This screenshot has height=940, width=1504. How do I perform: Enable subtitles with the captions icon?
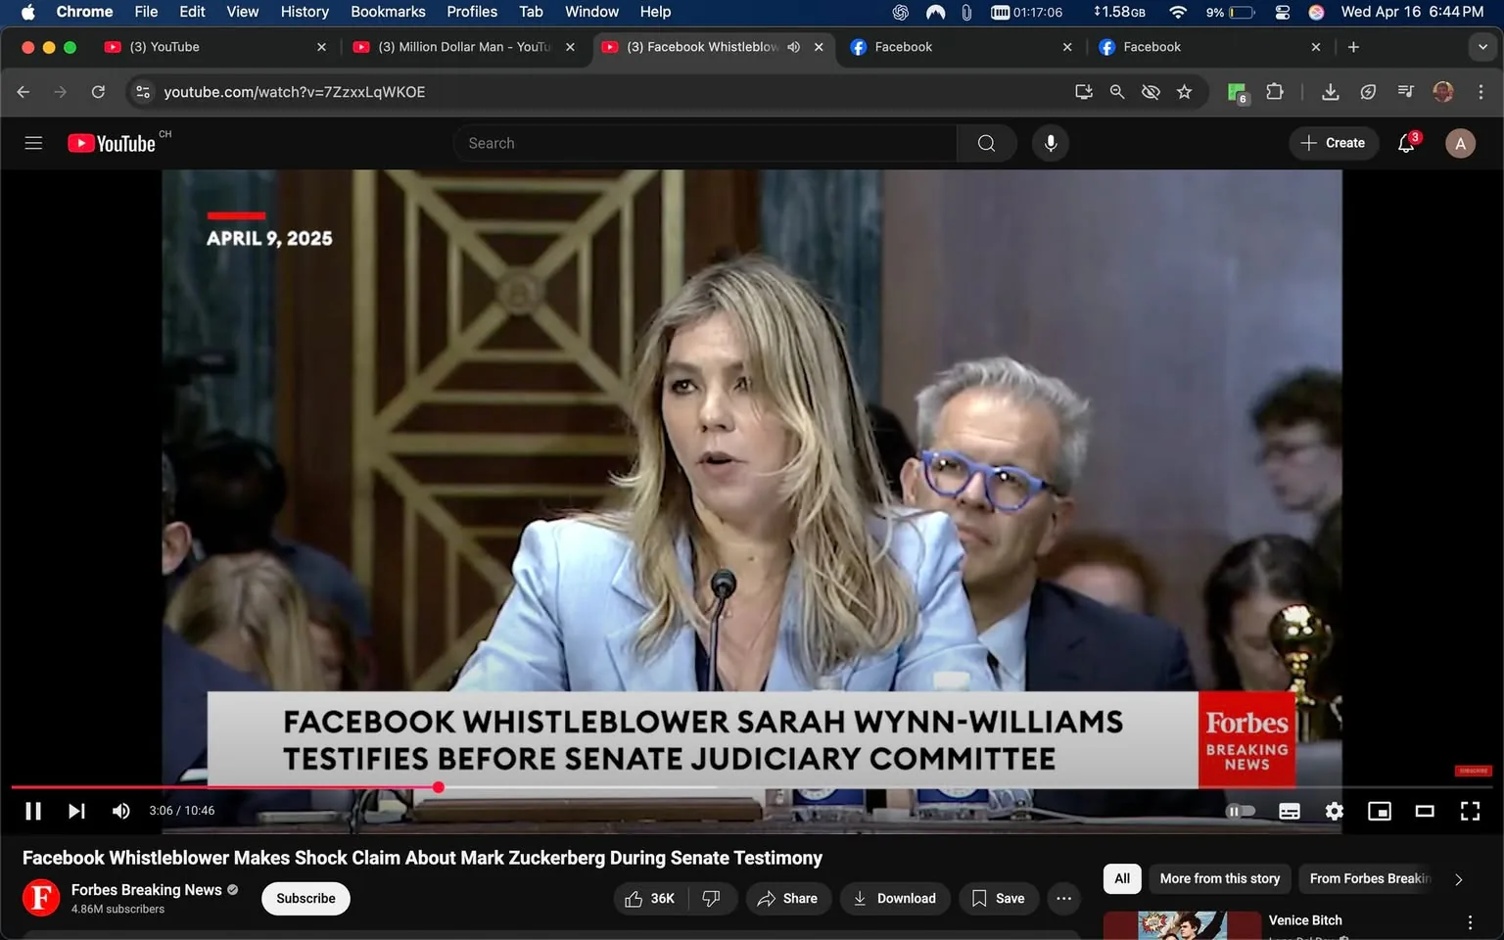coord(1289,811)
